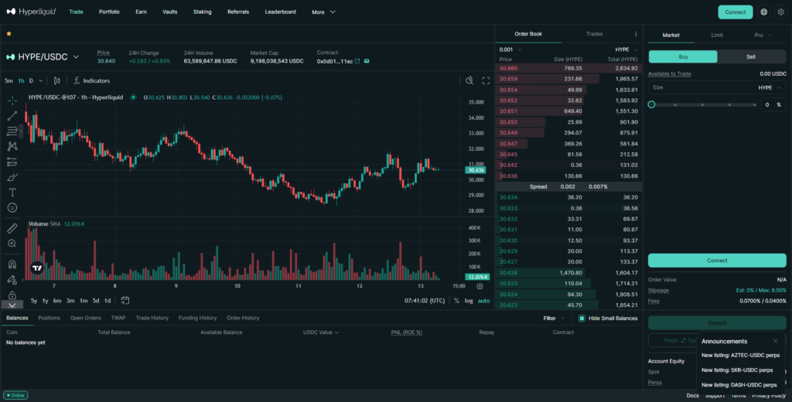Toggle log scale on the chart
The image size is (792, 402).
[469, 301]
